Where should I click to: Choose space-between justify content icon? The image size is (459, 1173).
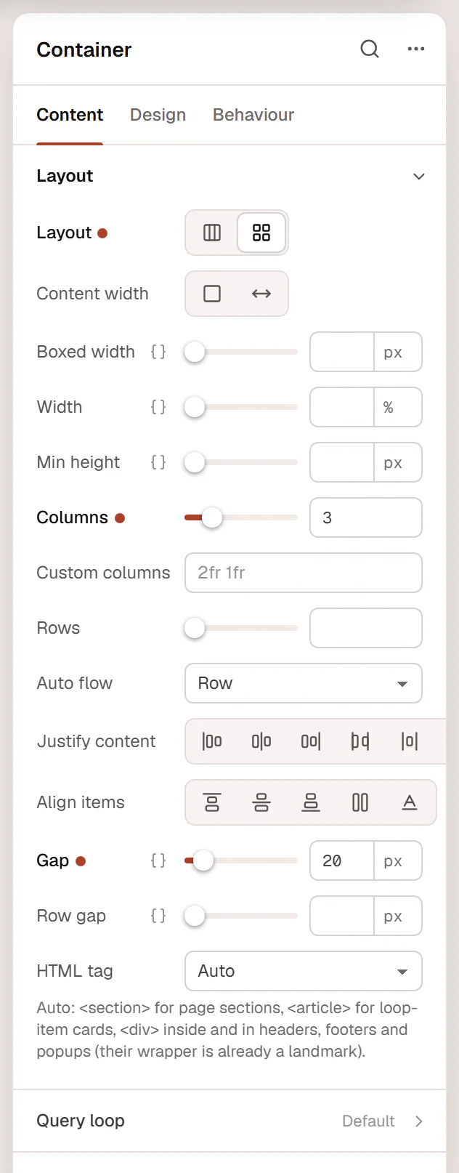360,741
